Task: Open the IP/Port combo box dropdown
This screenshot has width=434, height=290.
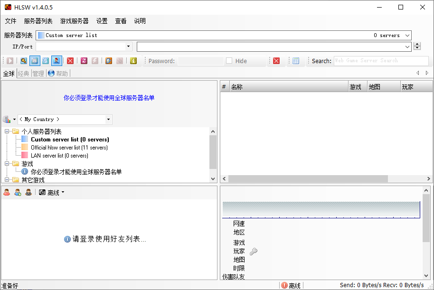Action: (128, 47)
